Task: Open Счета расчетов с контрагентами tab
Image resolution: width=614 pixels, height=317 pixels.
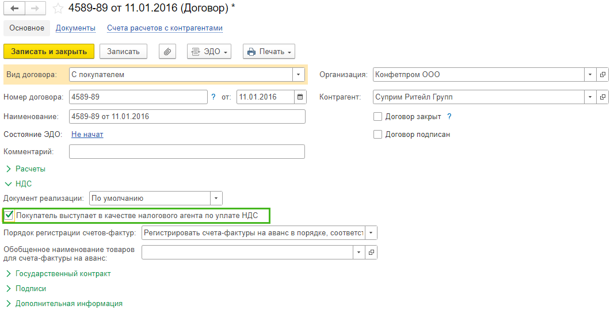Action: (165, 28)
